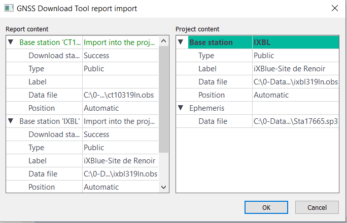The height and width of the screenshot is (223, 347).
Task: Open 'Import into the proj...' option for CT1 station
Action: [120, 42]
